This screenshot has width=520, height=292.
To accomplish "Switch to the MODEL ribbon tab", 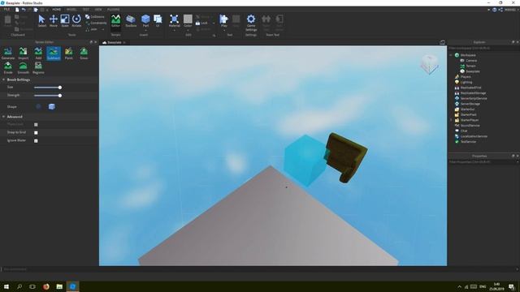I will point(71,10).
